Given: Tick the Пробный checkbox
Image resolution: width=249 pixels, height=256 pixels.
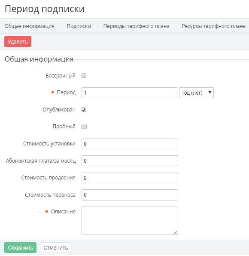Looking at the screenshot, I should point(84,126).
